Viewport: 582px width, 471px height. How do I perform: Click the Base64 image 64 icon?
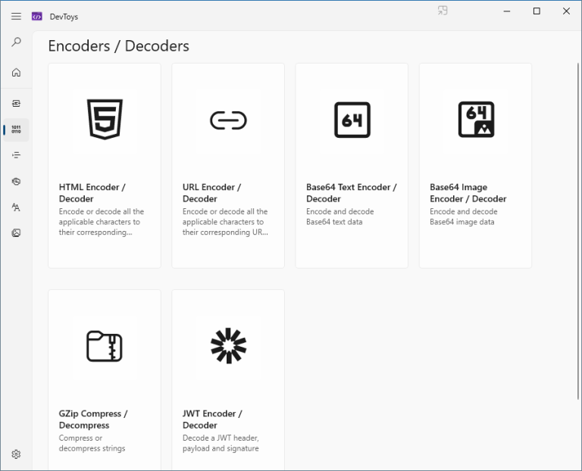pyautogui.click(x=476, y=120)
